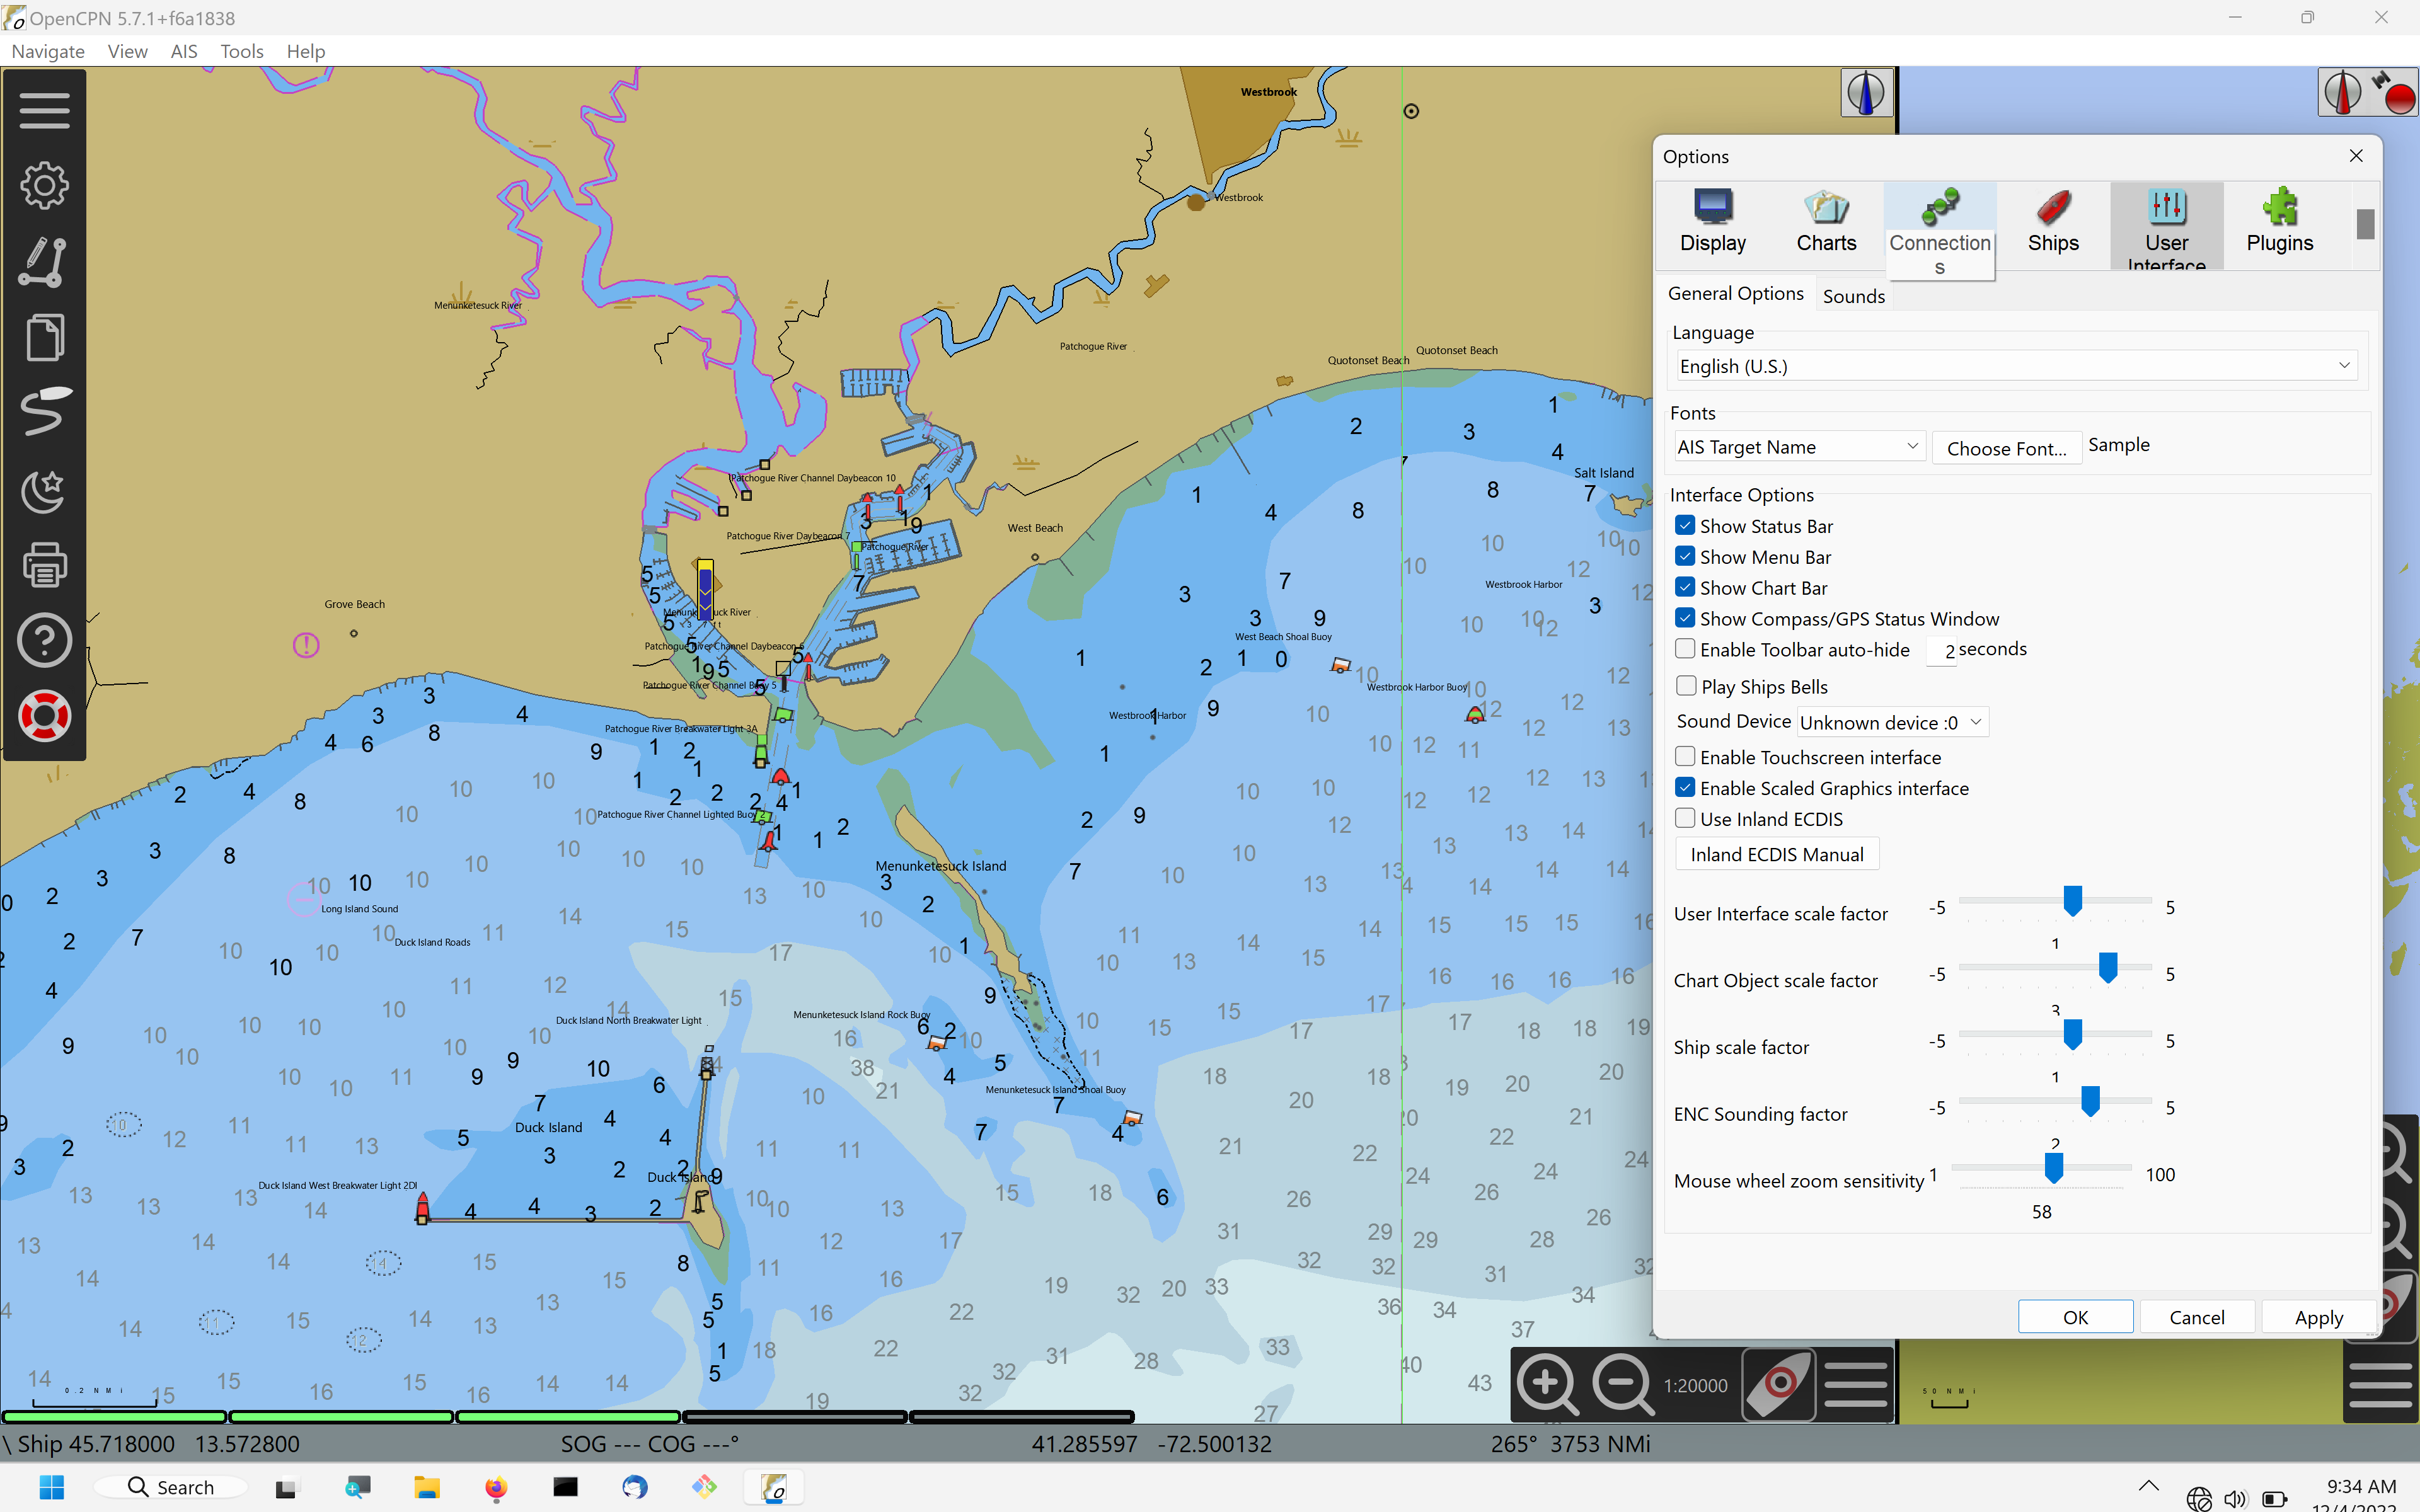Open the Language dropdown

[2016, 365]
